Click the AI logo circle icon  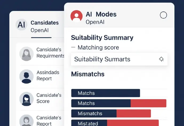21,25
